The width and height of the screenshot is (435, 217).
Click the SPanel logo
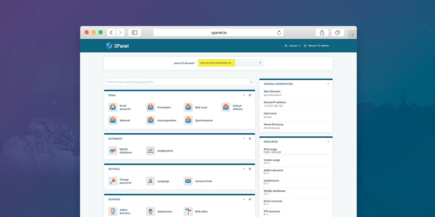pos(117,46)
